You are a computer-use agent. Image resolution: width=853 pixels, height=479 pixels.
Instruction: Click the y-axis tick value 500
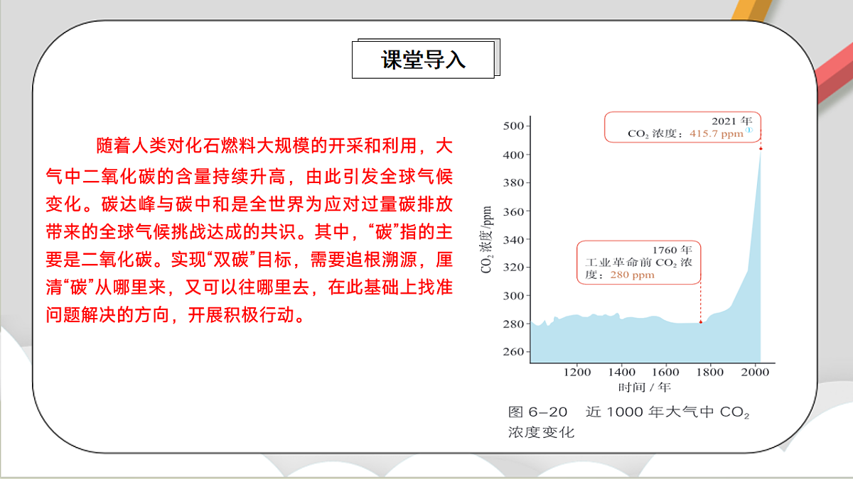pyautogui.click(x=514, y=126)
